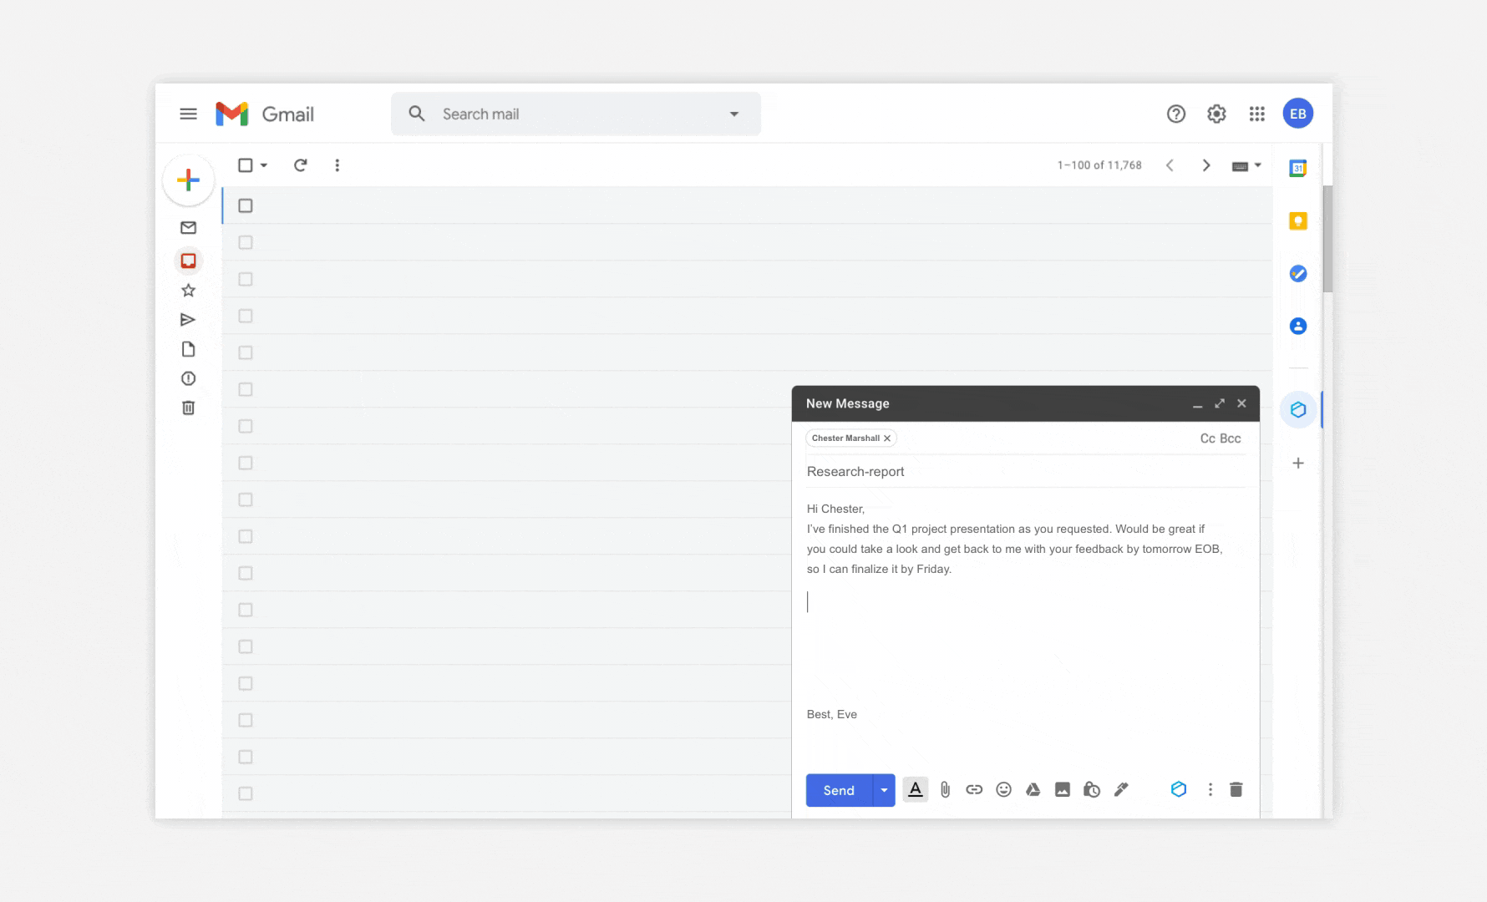Click the search magnifier icon

417,114
